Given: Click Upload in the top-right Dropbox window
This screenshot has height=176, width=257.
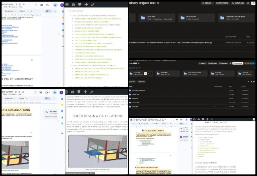Looking at the screenshot, I should click(x=207, y=3).
